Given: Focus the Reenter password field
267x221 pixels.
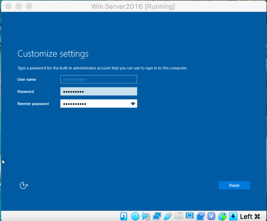Looking at the screenshot, I should click(99, 104).
